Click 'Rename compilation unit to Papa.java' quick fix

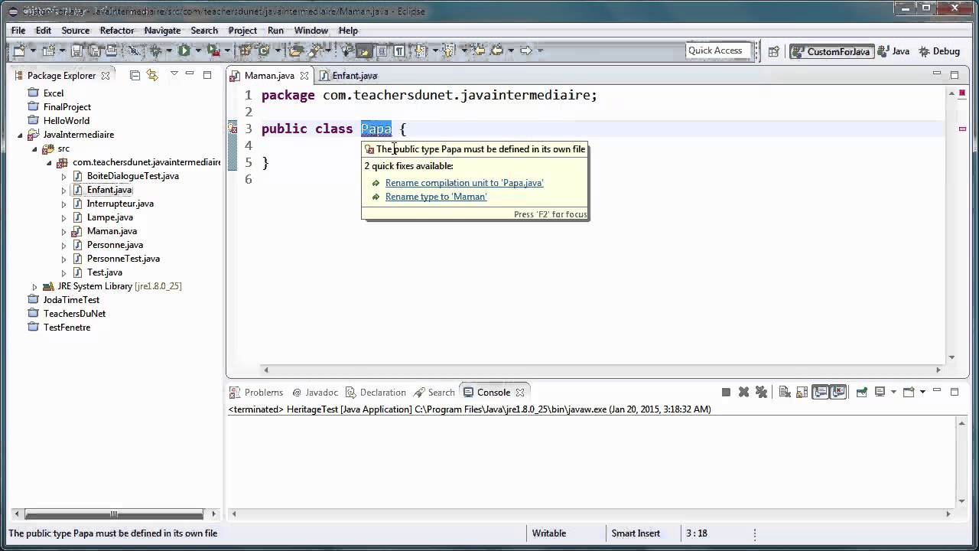(464, 183)
